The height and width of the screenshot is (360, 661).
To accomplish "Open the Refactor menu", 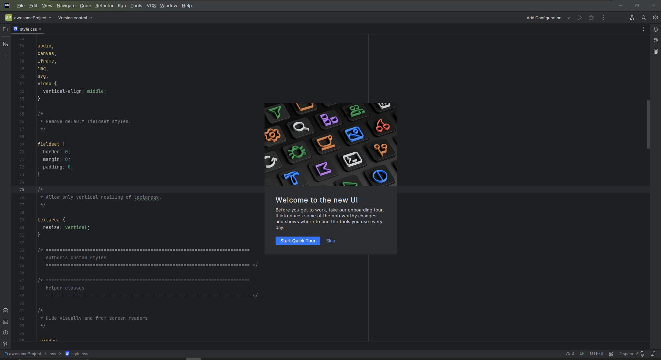I will click(104, 6).
